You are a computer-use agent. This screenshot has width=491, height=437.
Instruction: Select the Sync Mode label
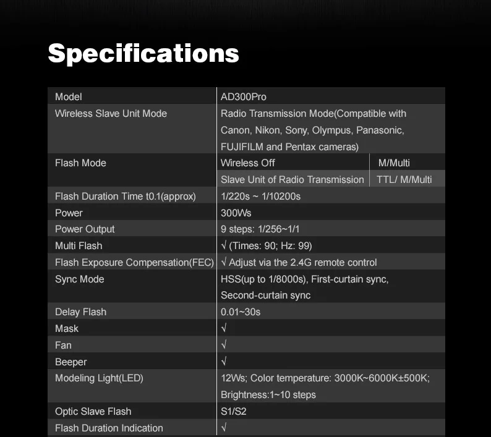tap(79, 279)
